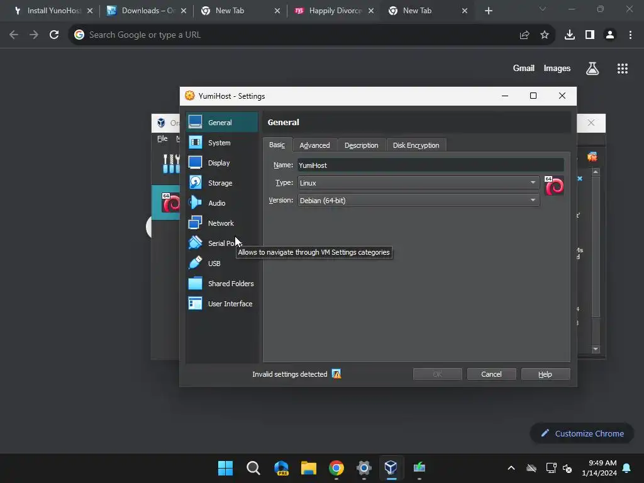This screenshot has height=483, width=644.
Task: Click VirtualBox Manager scrollbar up arrow
Action: (x=596, y=172)
